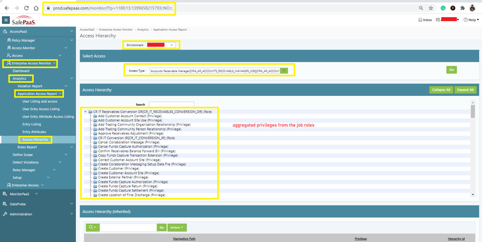Click Expand All button
This screenshot has height=242, width=482.
(x=465, y=90)
